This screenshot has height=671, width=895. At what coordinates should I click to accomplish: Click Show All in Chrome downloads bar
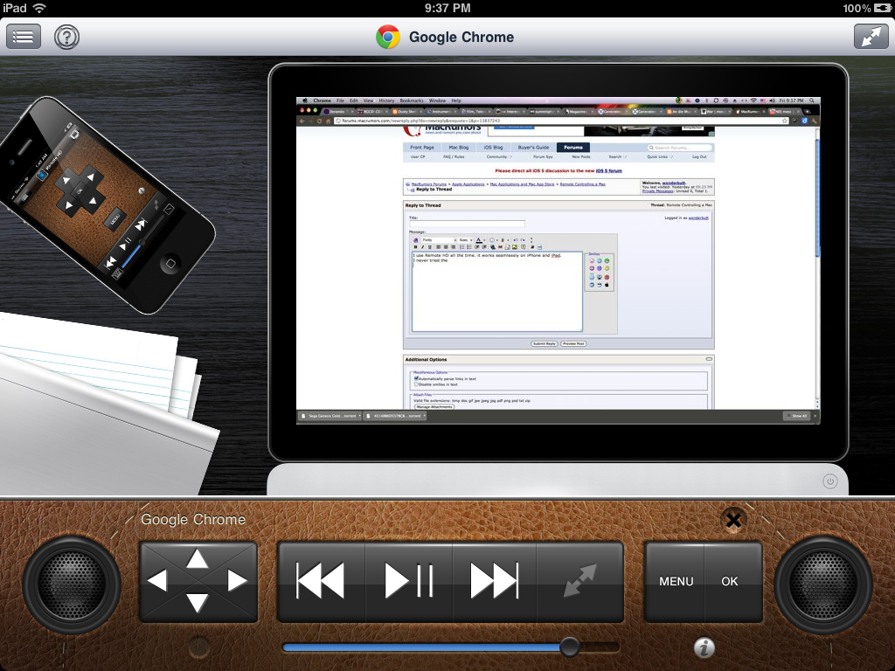coord(799,416)
